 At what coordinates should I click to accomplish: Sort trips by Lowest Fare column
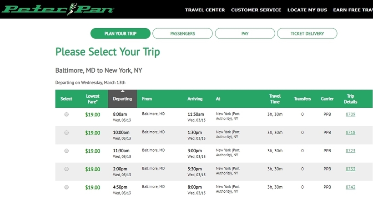[92, 99]
